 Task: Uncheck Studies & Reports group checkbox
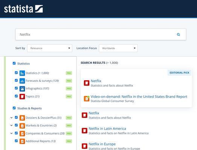(14, 108)
